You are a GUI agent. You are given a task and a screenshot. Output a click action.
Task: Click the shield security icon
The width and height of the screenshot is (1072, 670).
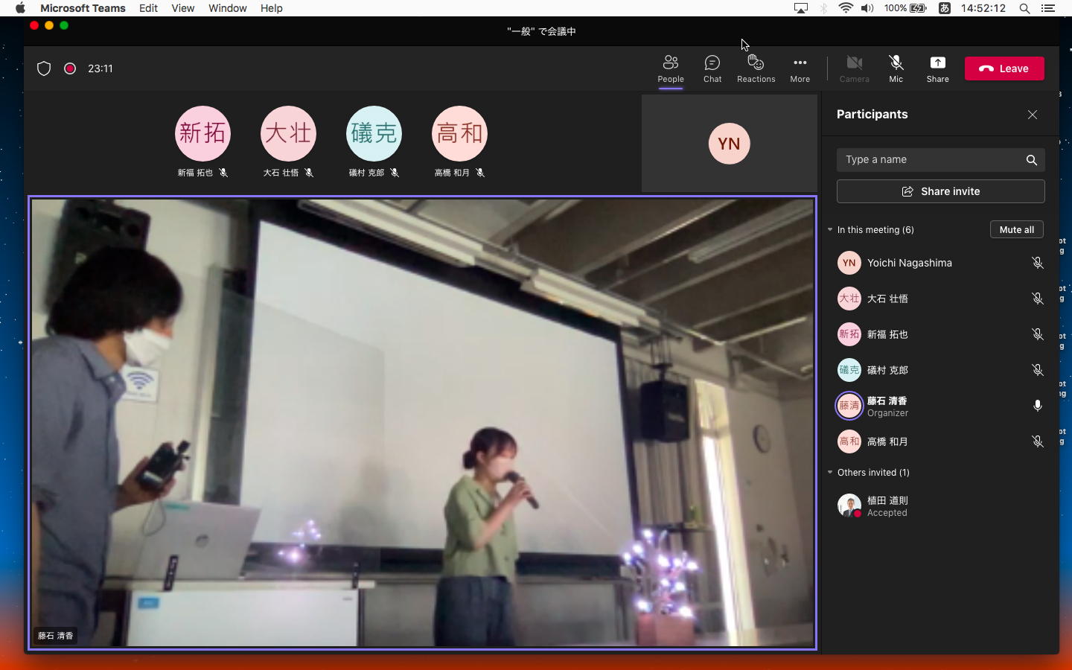[44, 68]
